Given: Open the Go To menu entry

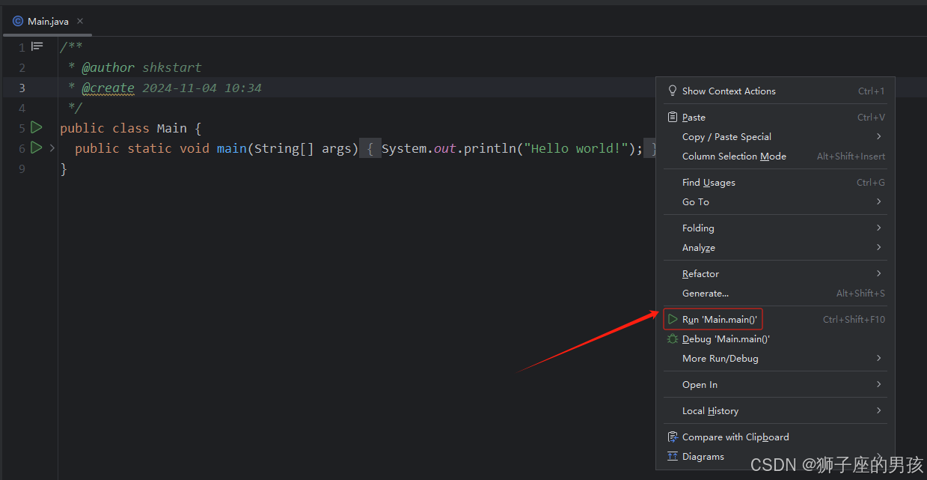Looking at the screenshot, I should click(x=775, y=201).
